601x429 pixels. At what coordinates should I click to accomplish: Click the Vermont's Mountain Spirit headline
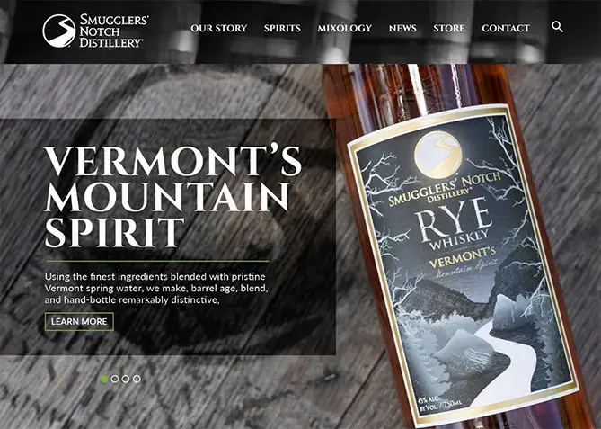pyautogui.click(x=172, y=196)
